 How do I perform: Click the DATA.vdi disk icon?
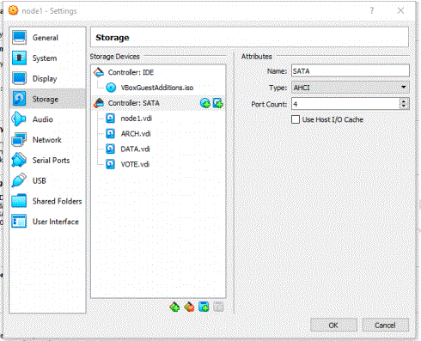point(110,149)
